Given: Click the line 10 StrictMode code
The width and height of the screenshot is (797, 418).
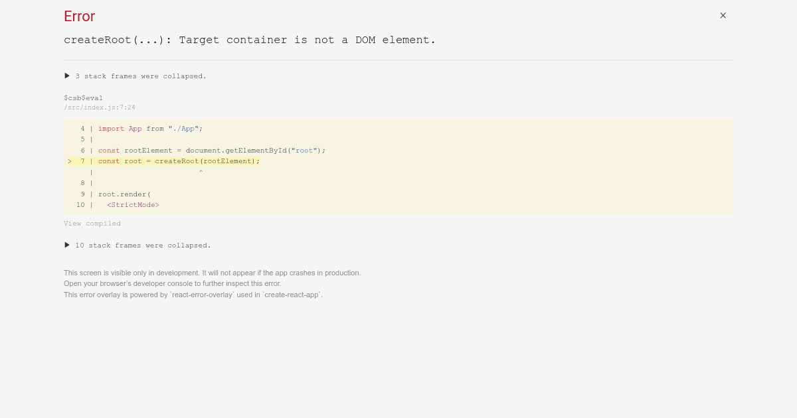Looking at the screenshot, I should pyautogui.click(x=133, y=205).
